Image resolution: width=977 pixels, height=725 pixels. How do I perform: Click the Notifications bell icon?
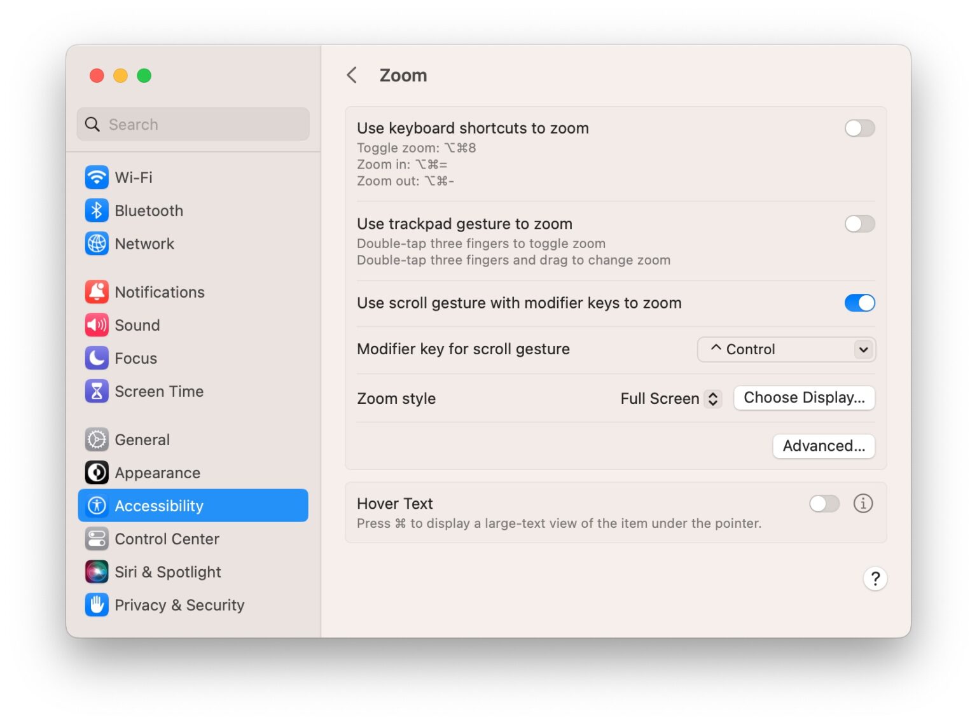point(97,292)
